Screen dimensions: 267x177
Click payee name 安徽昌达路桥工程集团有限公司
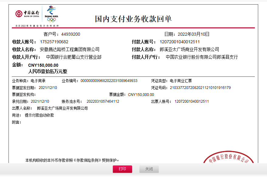click(x=70, y=49)
